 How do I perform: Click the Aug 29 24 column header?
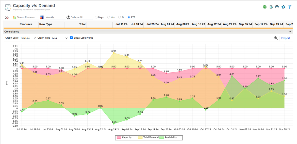230,24
